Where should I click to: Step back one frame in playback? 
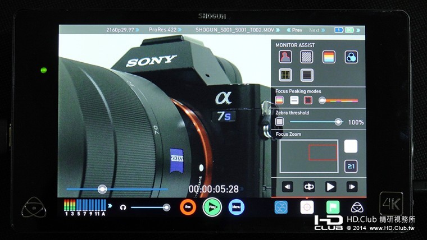(x=287, y=187)
